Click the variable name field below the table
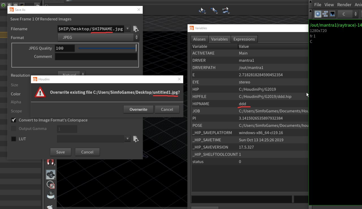This screenshot has width=362, height=209. click(x=242, y=199)
